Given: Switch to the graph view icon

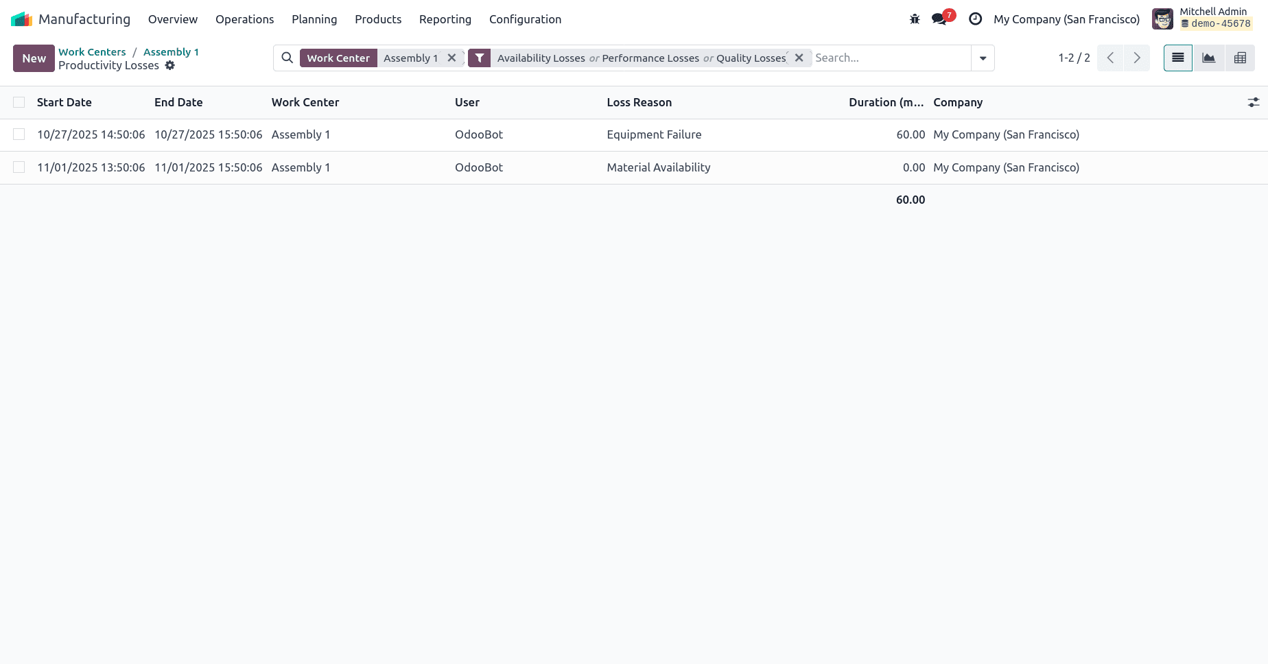Looking at the screenshot, I should click(x=1208, y=58).
